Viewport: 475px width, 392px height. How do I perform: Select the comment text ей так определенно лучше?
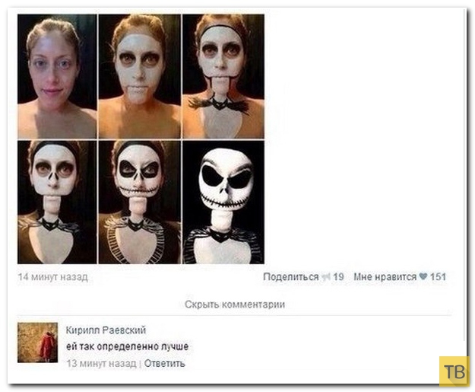(127, 346)
